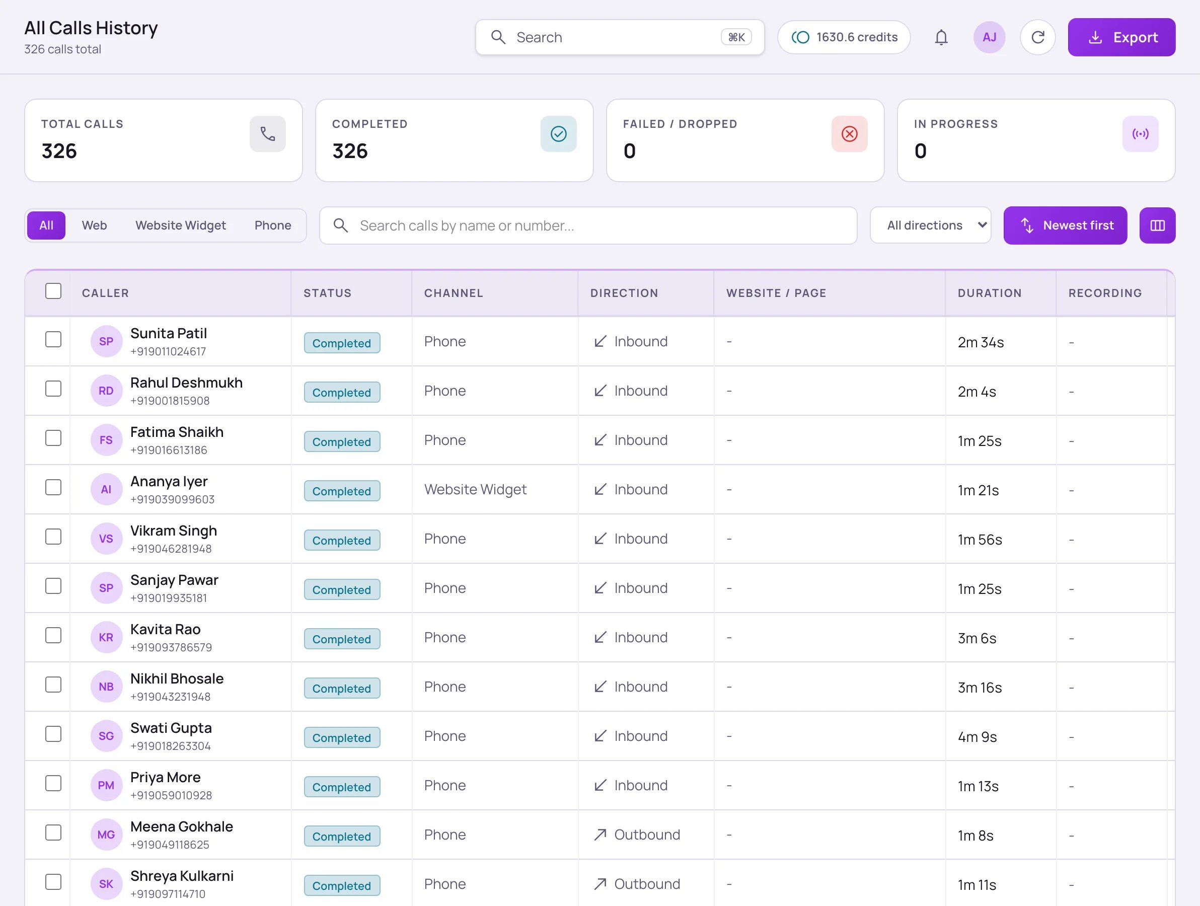Check the Ananya Iyer row checkbox
This screenshot has height=906, width=1200.
coord(53,488)
